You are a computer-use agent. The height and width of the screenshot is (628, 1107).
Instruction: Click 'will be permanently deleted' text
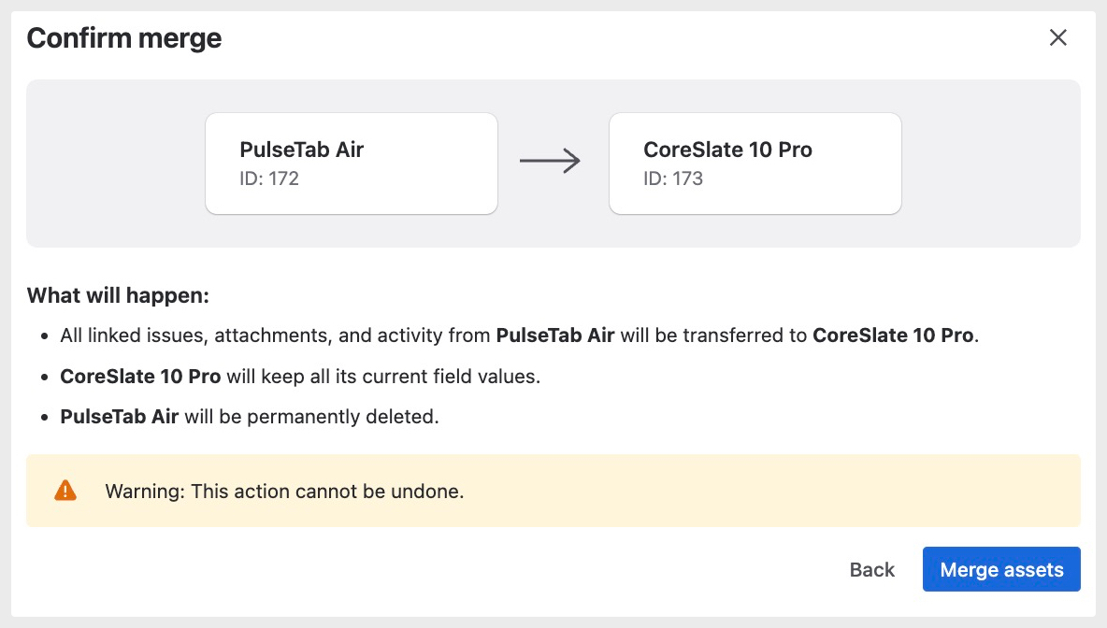[311, 417]
